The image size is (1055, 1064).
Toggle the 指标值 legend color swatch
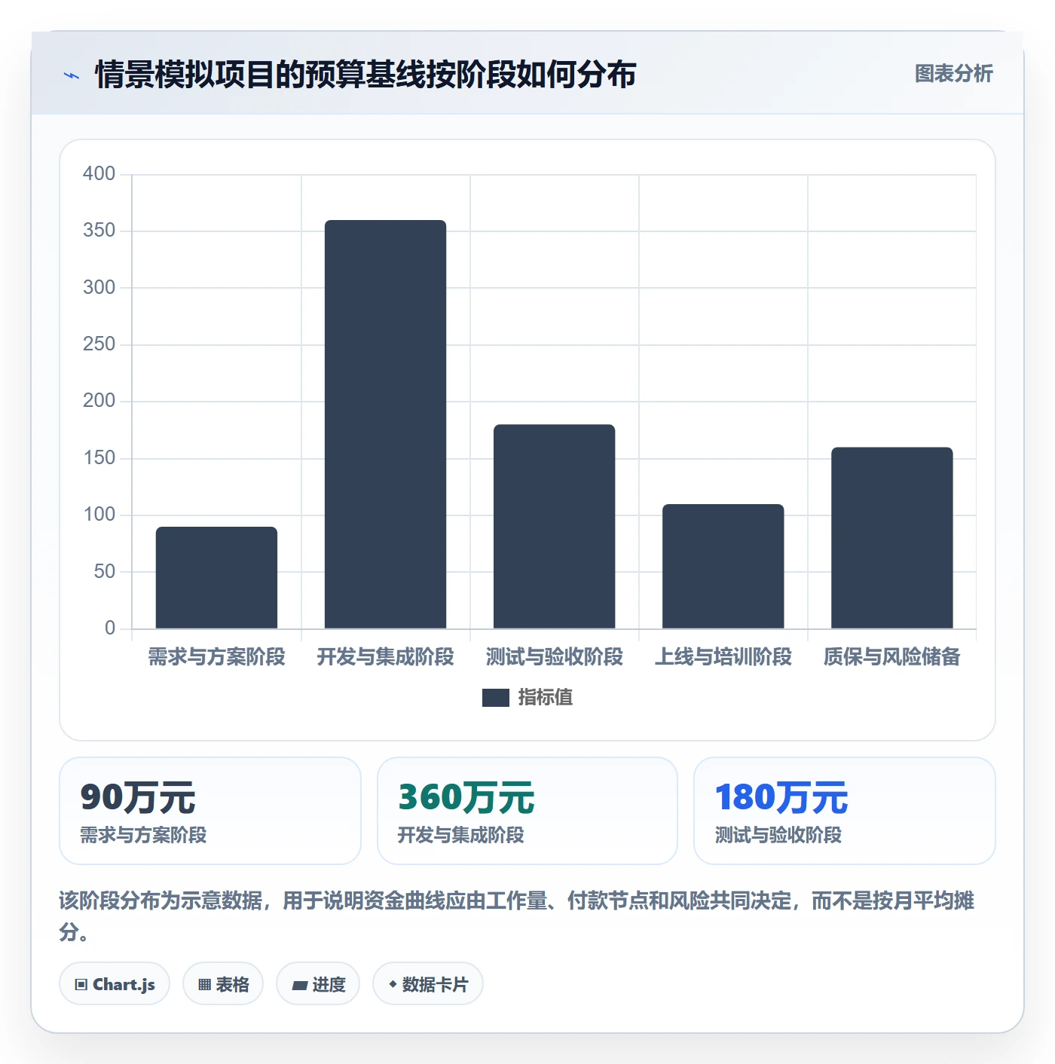496,698
